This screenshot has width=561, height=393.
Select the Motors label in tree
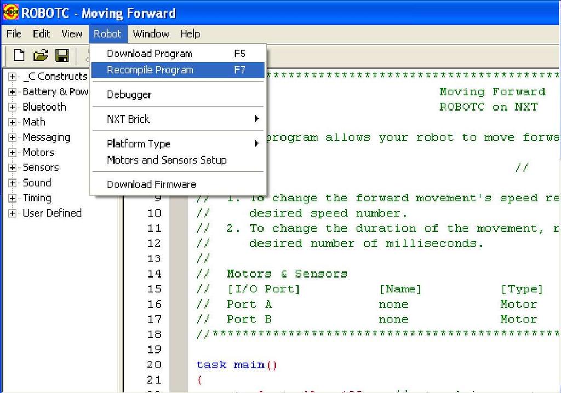[x=38, y=152]
